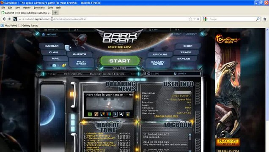Select the orange figure news thumbnail icon
This screenshot has width=269, height=152.
point(96,114)
